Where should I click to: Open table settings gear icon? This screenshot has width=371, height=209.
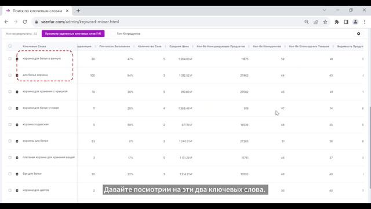[x=358, y=34]
